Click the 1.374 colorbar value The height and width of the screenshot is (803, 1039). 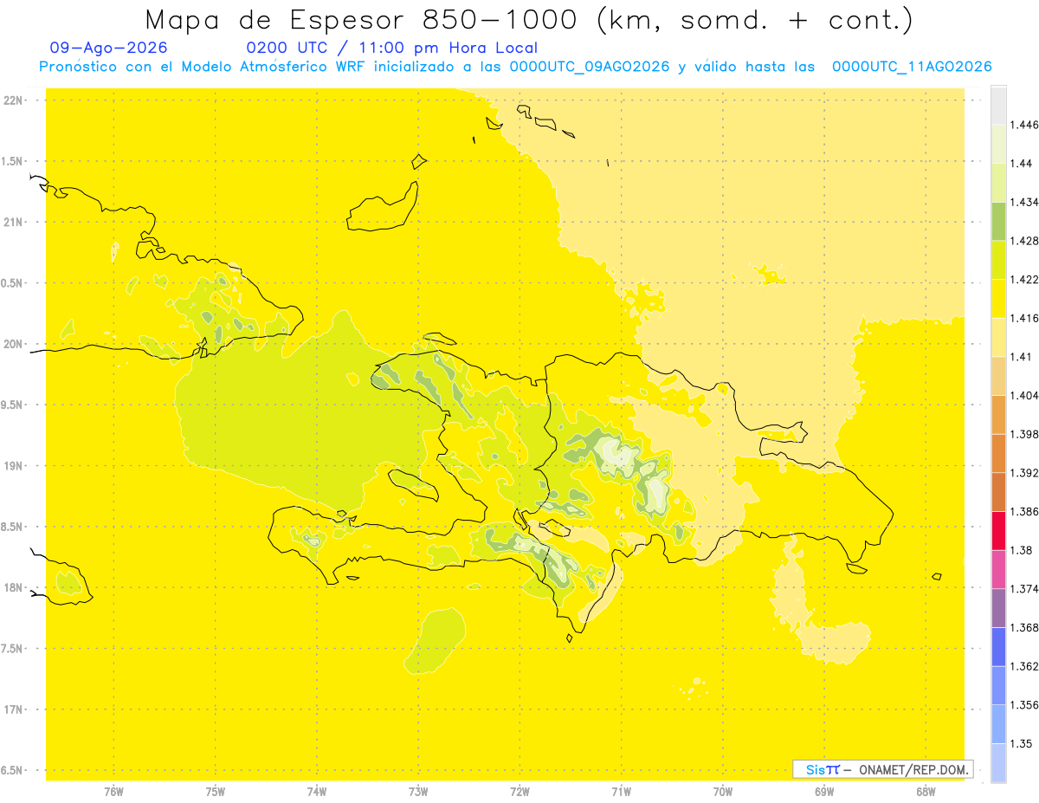1023,589
